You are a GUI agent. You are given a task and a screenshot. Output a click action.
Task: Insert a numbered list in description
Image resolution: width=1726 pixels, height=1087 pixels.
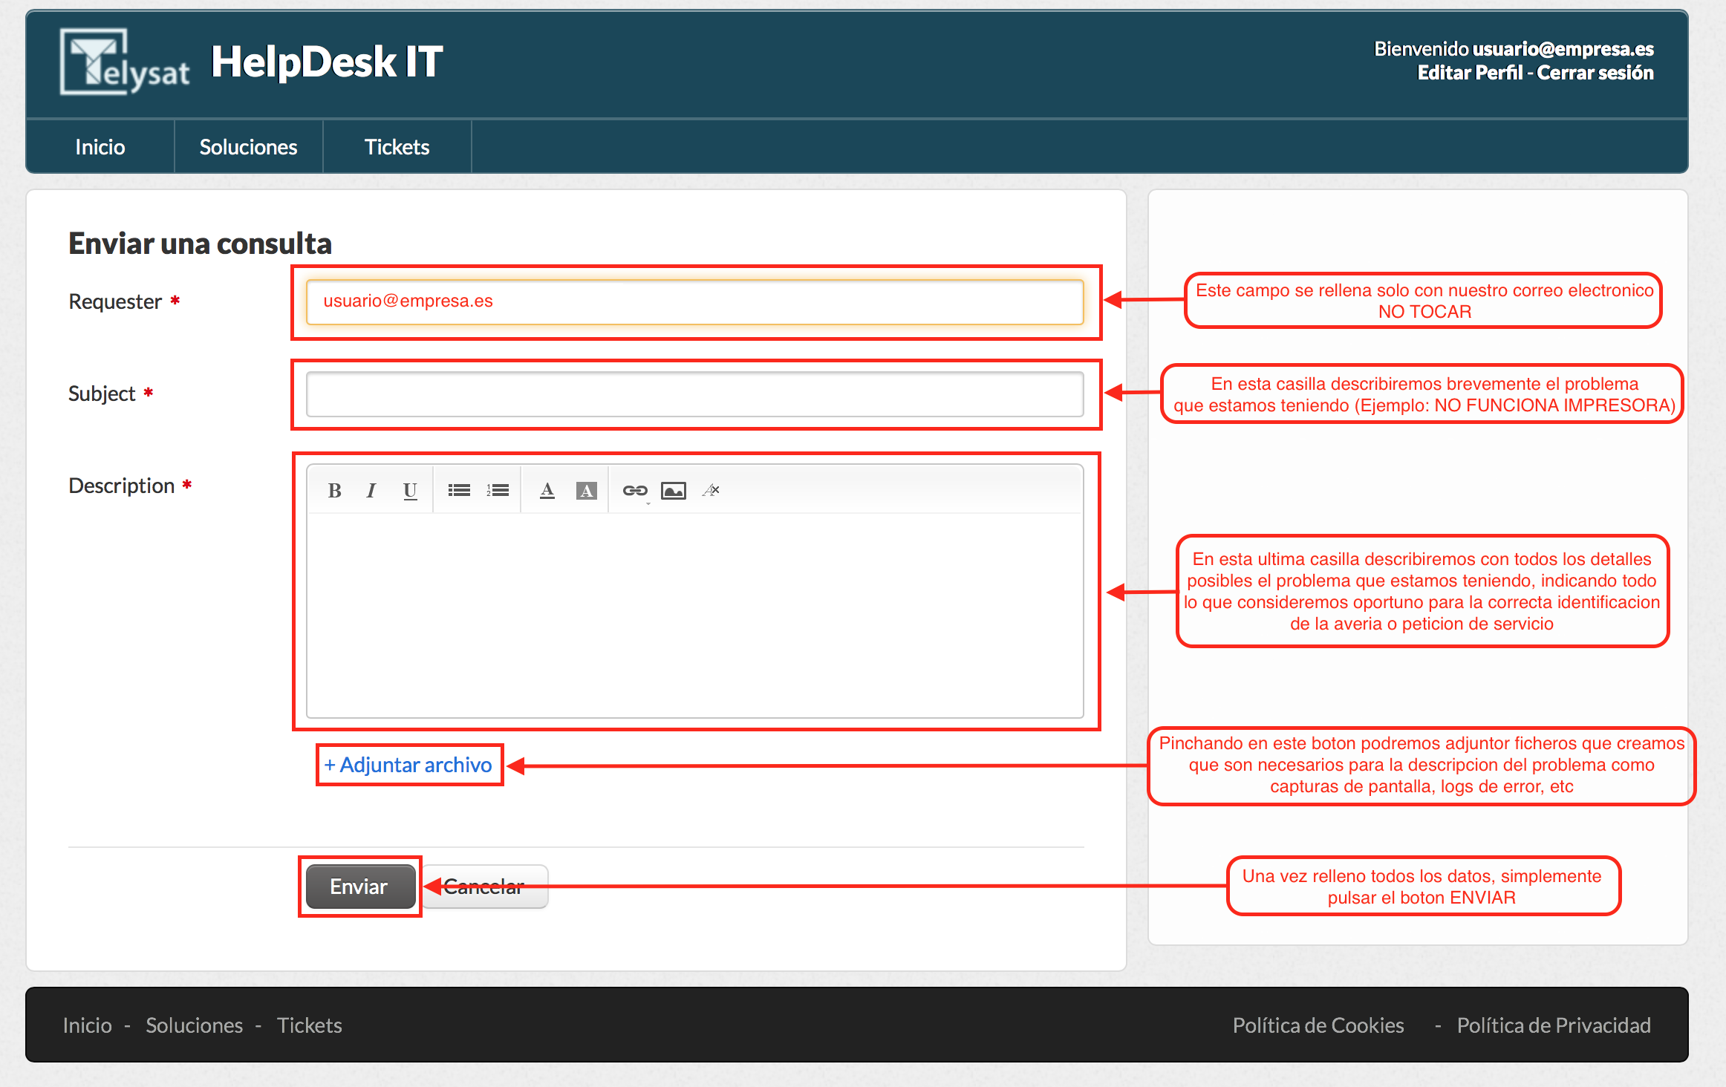click(x=498, y=490)
